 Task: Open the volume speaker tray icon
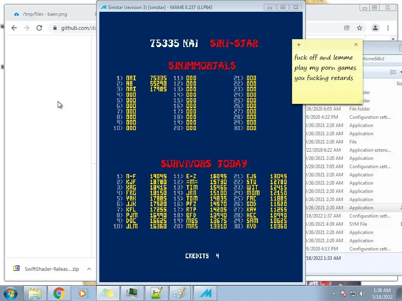[x=362, y=294]
